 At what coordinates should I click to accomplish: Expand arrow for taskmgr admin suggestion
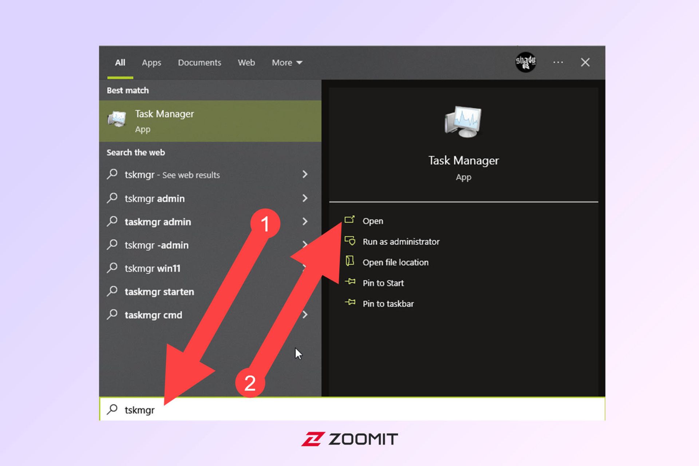[305, 221]
